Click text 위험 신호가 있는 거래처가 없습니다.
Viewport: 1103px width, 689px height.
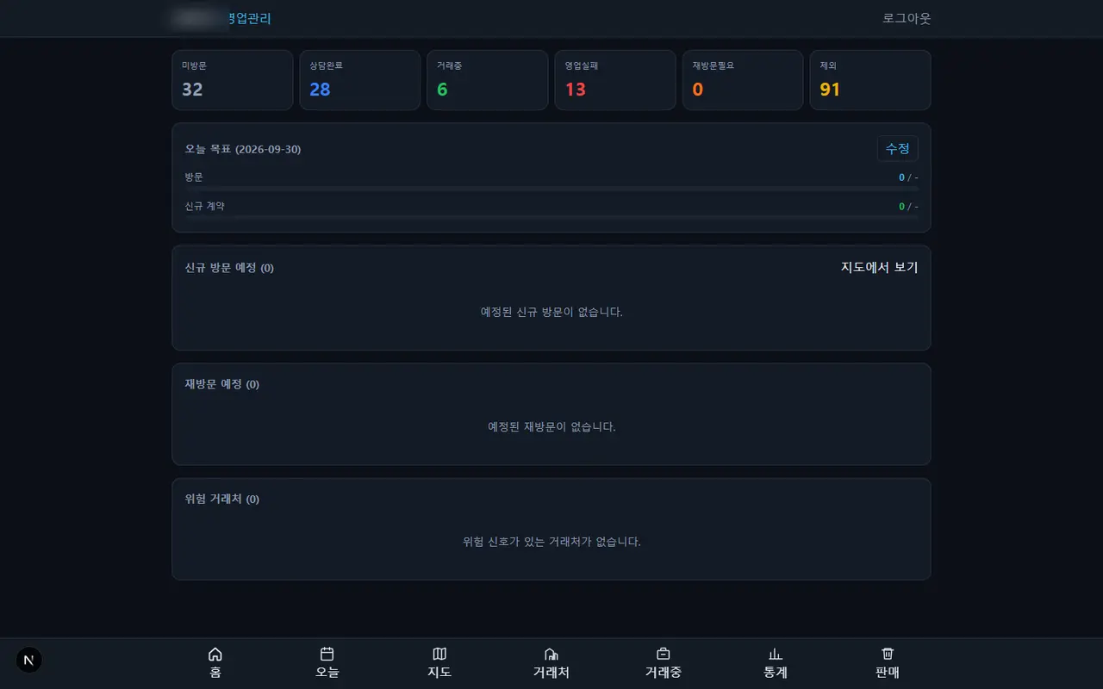coord(551,542)
